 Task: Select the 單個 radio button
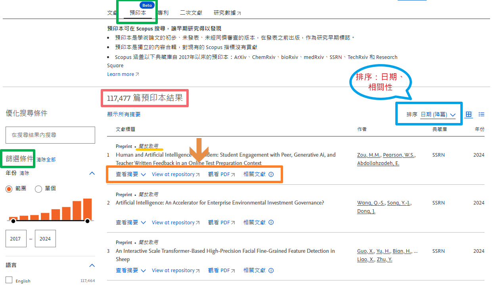coord(38,189)
